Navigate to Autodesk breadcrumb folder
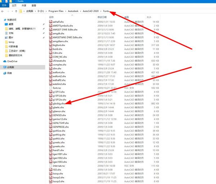The width and height of the screenshot is (216, 184). 73,11
